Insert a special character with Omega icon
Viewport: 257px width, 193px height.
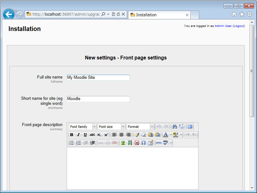143,143
